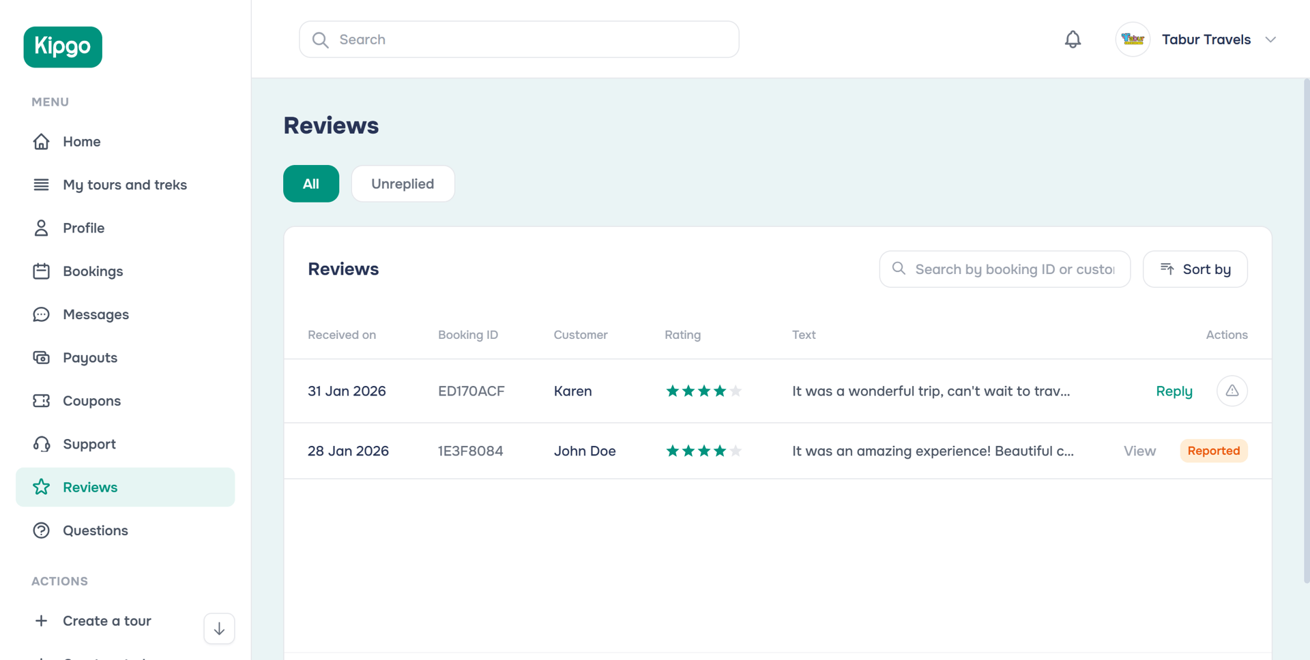Open the Home sidebar icon
1310x660 pixels.
(41, 141)
